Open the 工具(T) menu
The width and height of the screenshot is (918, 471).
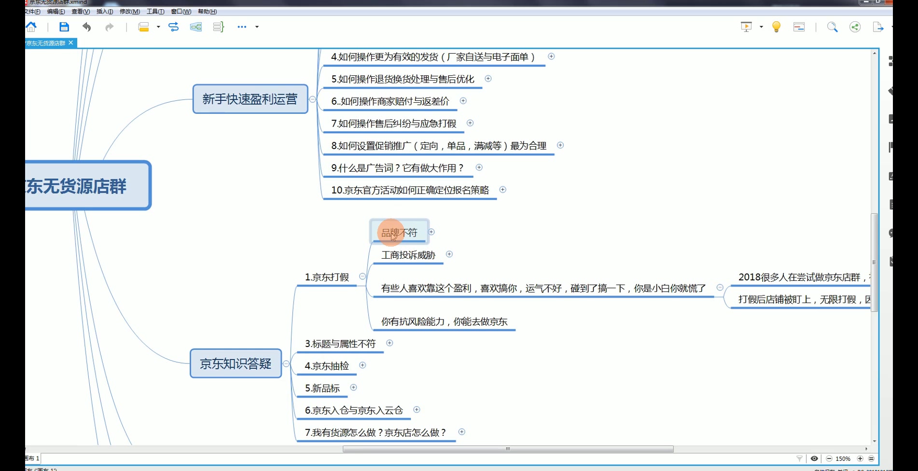click(155, 12)
